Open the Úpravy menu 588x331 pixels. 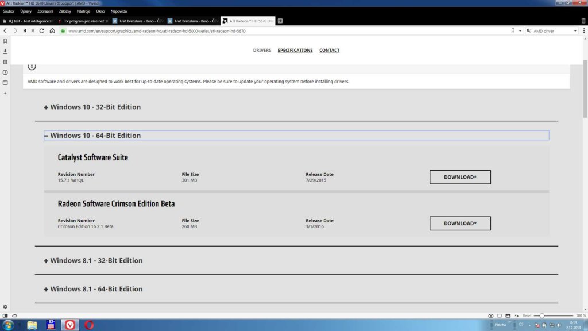click(26, 11)
